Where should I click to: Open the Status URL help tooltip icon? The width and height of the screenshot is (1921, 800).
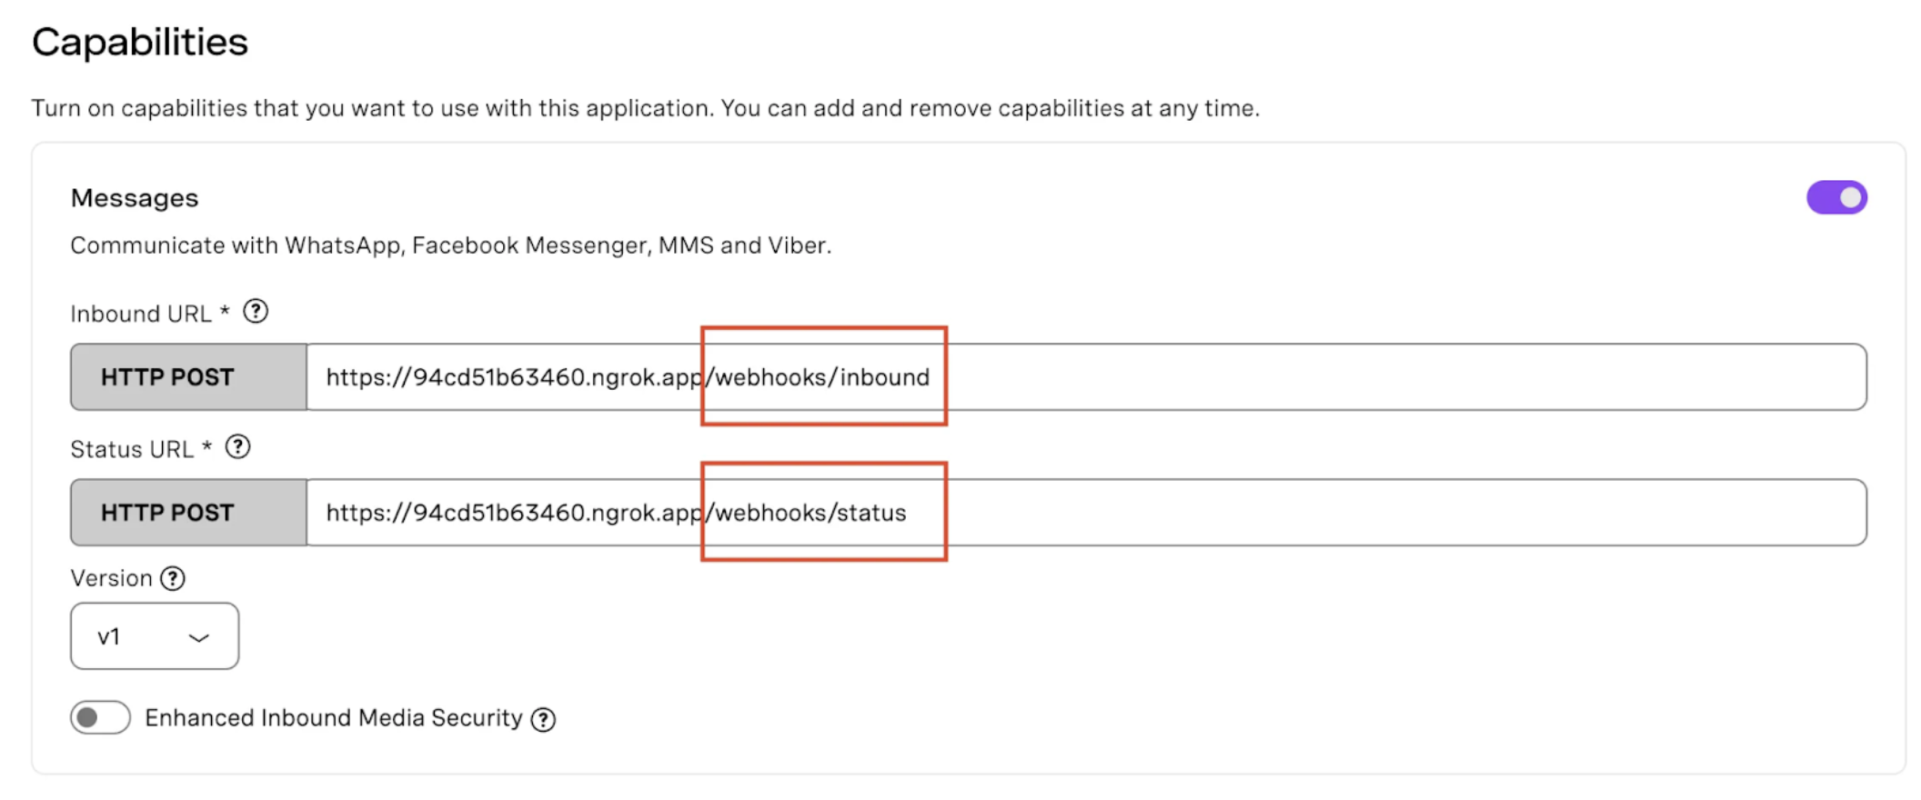[238, 447]
